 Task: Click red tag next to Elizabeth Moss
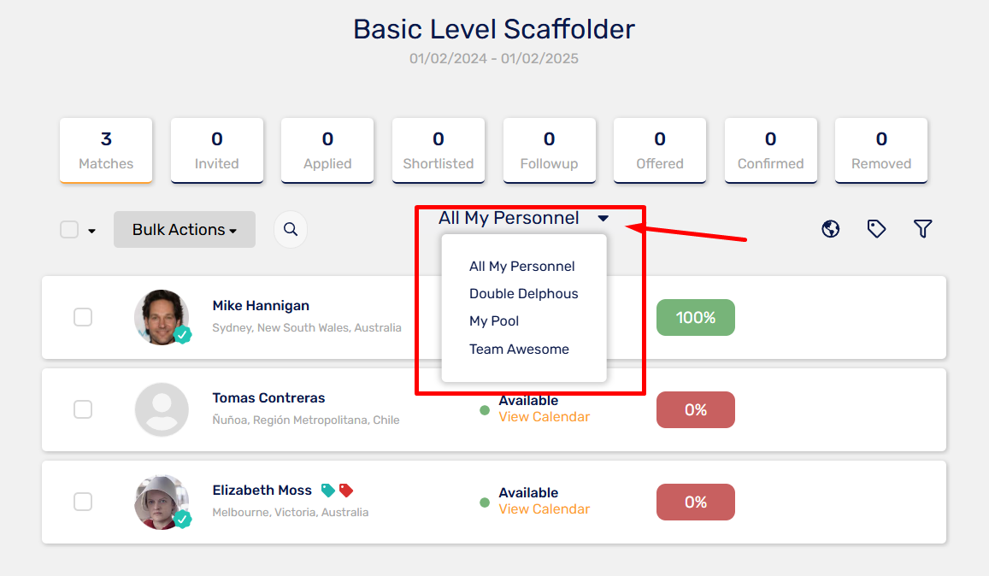click(345, 491)
